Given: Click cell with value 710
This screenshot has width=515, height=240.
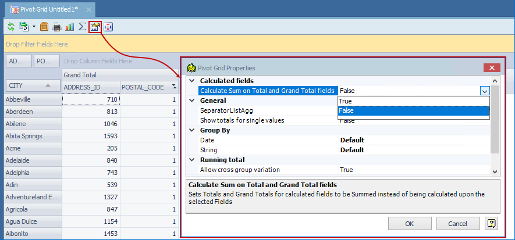Looking at the screenshot, I should 91,99.
